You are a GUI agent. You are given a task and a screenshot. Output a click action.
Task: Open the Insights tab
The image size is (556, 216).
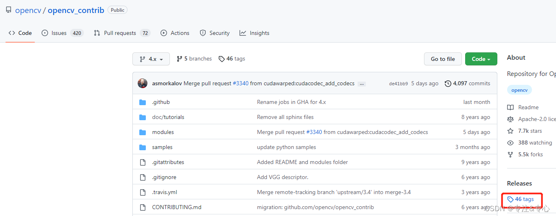coord(255,33)
